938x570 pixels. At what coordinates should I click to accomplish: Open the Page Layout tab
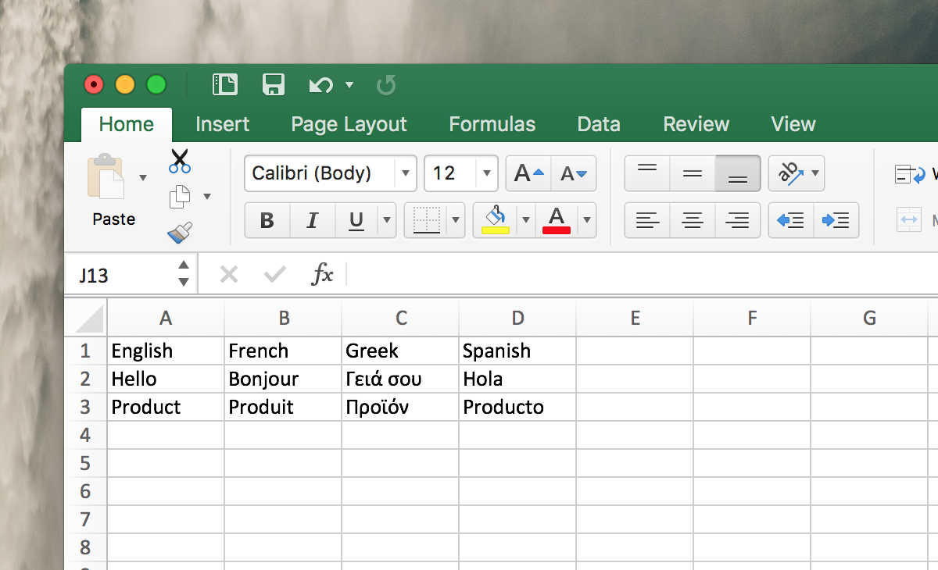[349, 124]
